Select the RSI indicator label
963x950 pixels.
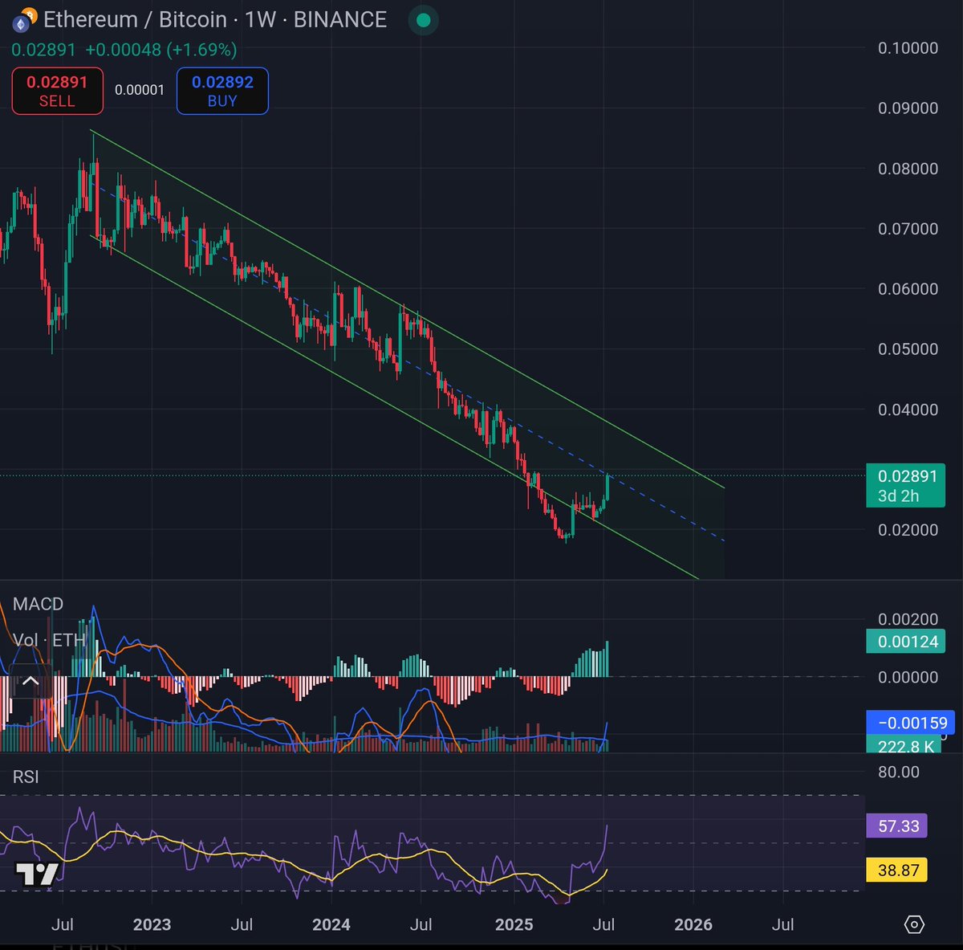coord(26,777)
